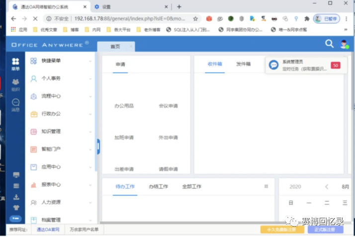Image resolution: width=355 pixels, height=237 pixels.
Task: Click the 智能门户 icon
Action: click(33, 149)
